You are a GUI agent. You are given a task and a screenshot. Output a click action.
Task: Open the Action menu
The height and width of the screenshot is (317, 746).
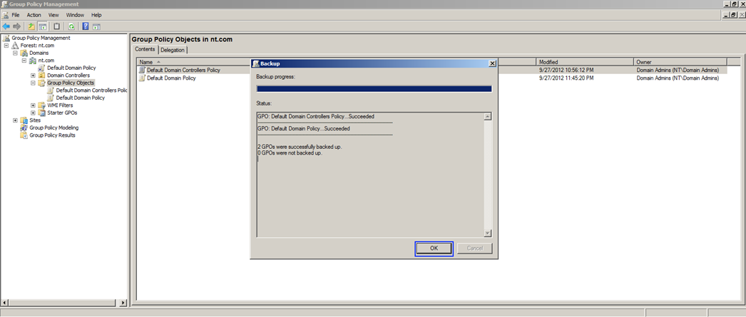(34, 15)
